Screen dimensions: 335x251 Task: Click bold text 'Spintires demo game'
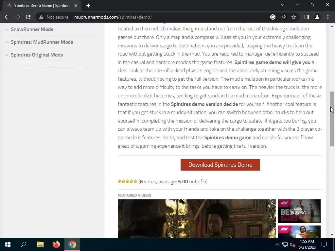coord(228,138)
